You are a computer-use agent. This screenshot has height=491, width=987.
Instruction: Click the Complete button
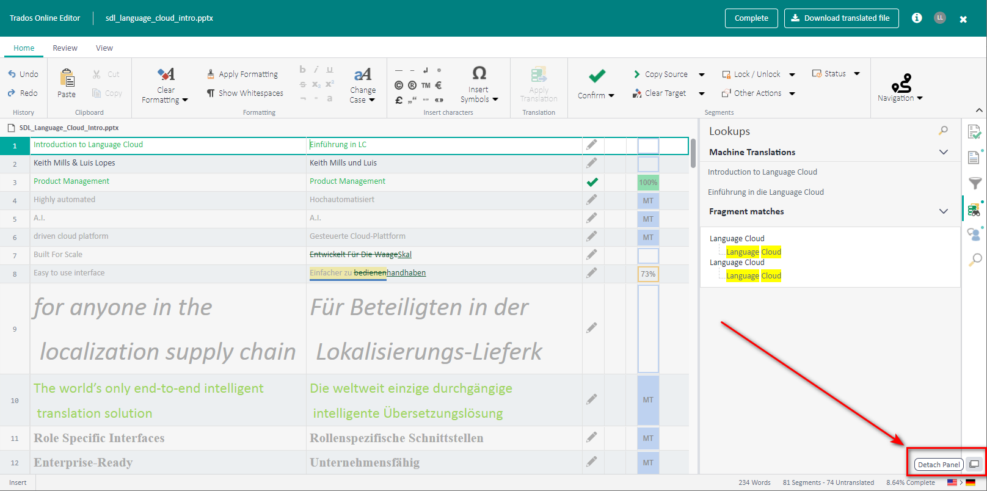[x=751, y=18]
